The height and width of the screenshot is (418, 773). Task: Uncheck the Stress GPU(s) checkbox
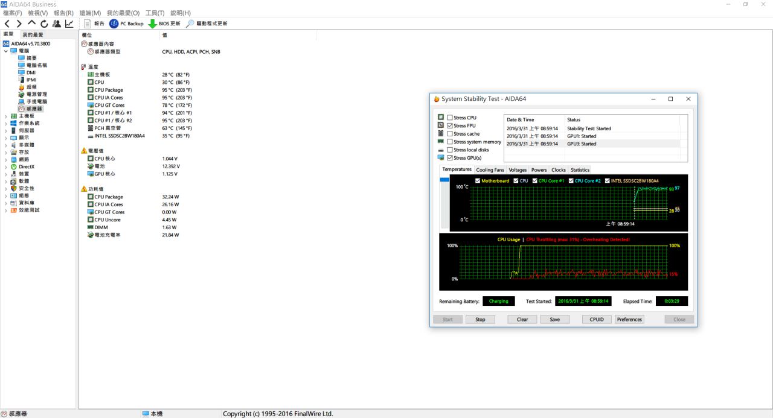pos(449,157)
